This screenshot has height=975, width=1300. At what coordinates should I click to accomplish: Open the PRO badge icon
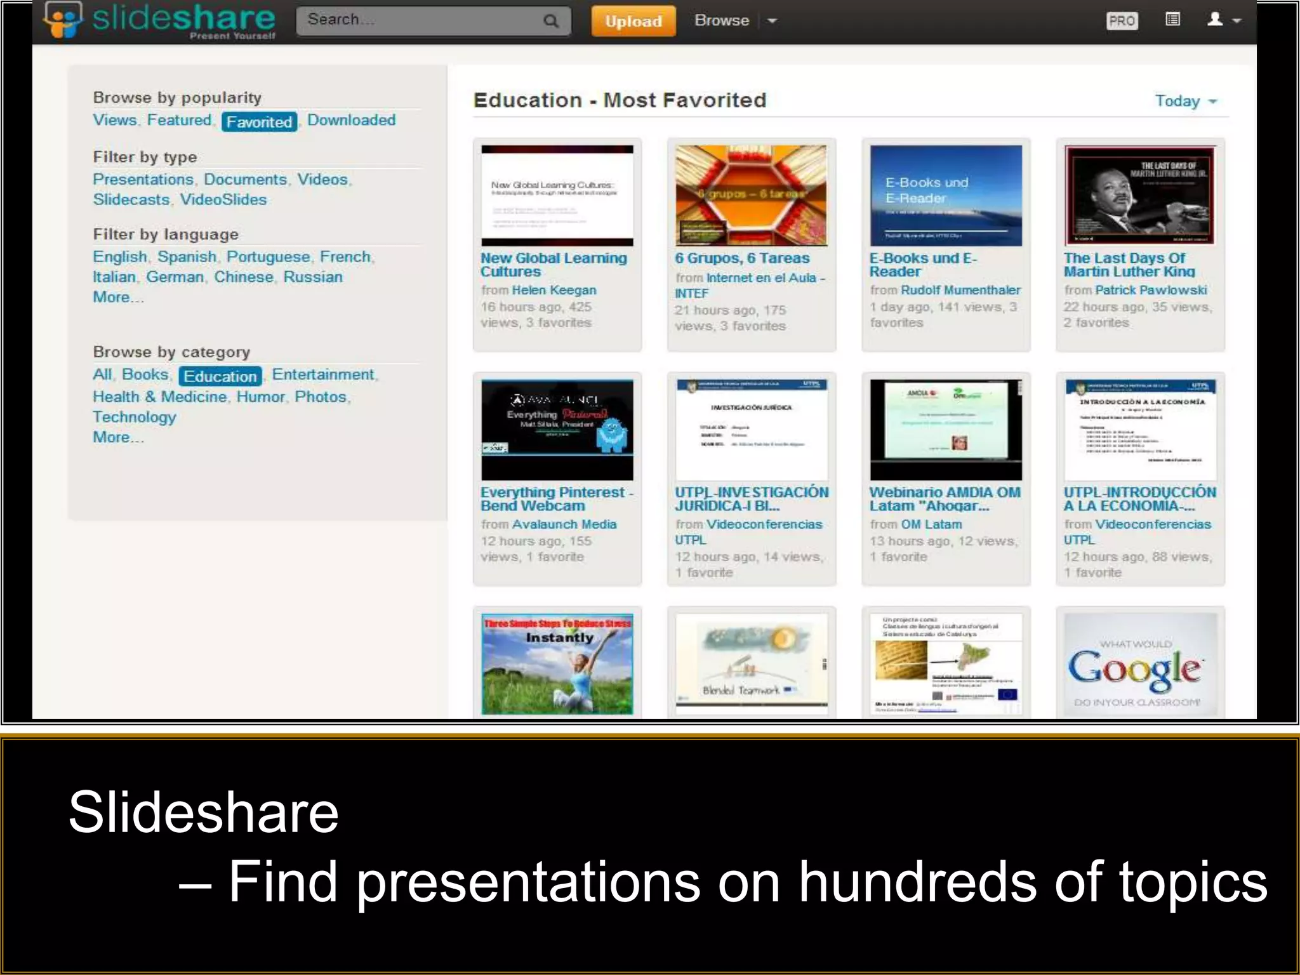point(1122,21)
